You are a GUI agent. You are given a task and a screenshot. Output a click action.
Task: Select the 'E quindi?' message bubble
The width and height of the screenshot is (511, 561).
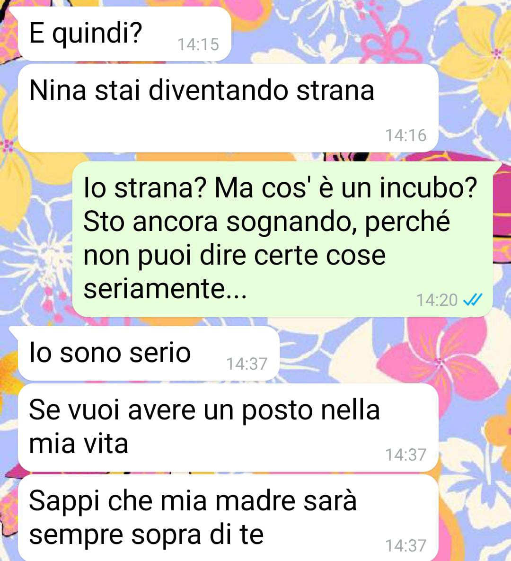coord(124,34)
